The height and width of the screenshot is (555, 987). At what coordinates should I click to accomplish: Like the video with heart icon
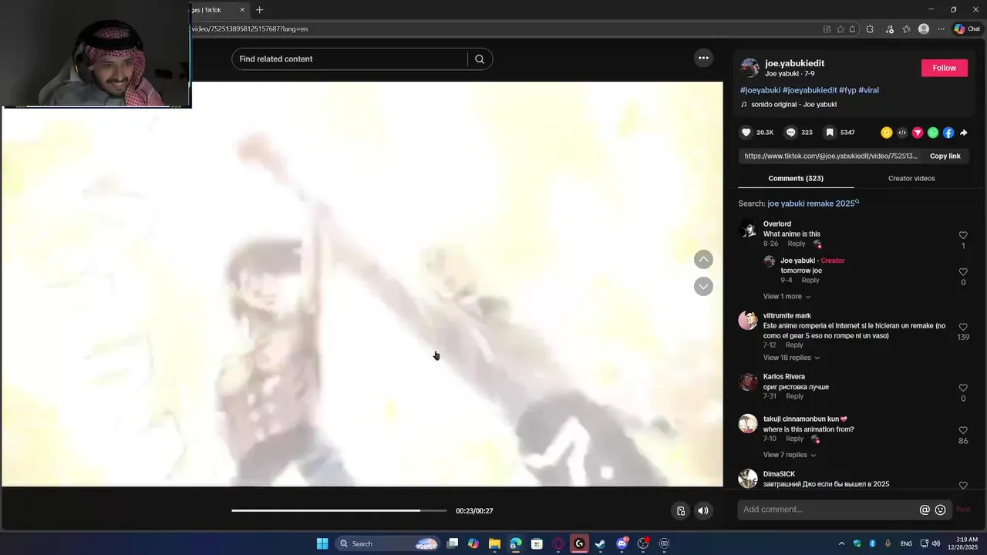tap(746, 133)
